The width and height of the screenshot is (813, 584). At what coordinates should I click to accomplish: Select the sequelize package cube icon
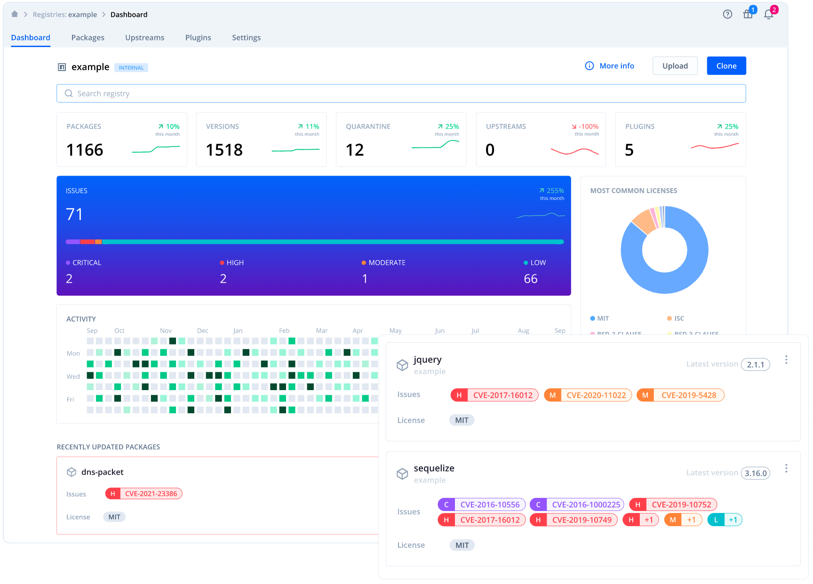click(x=402, y=473)
